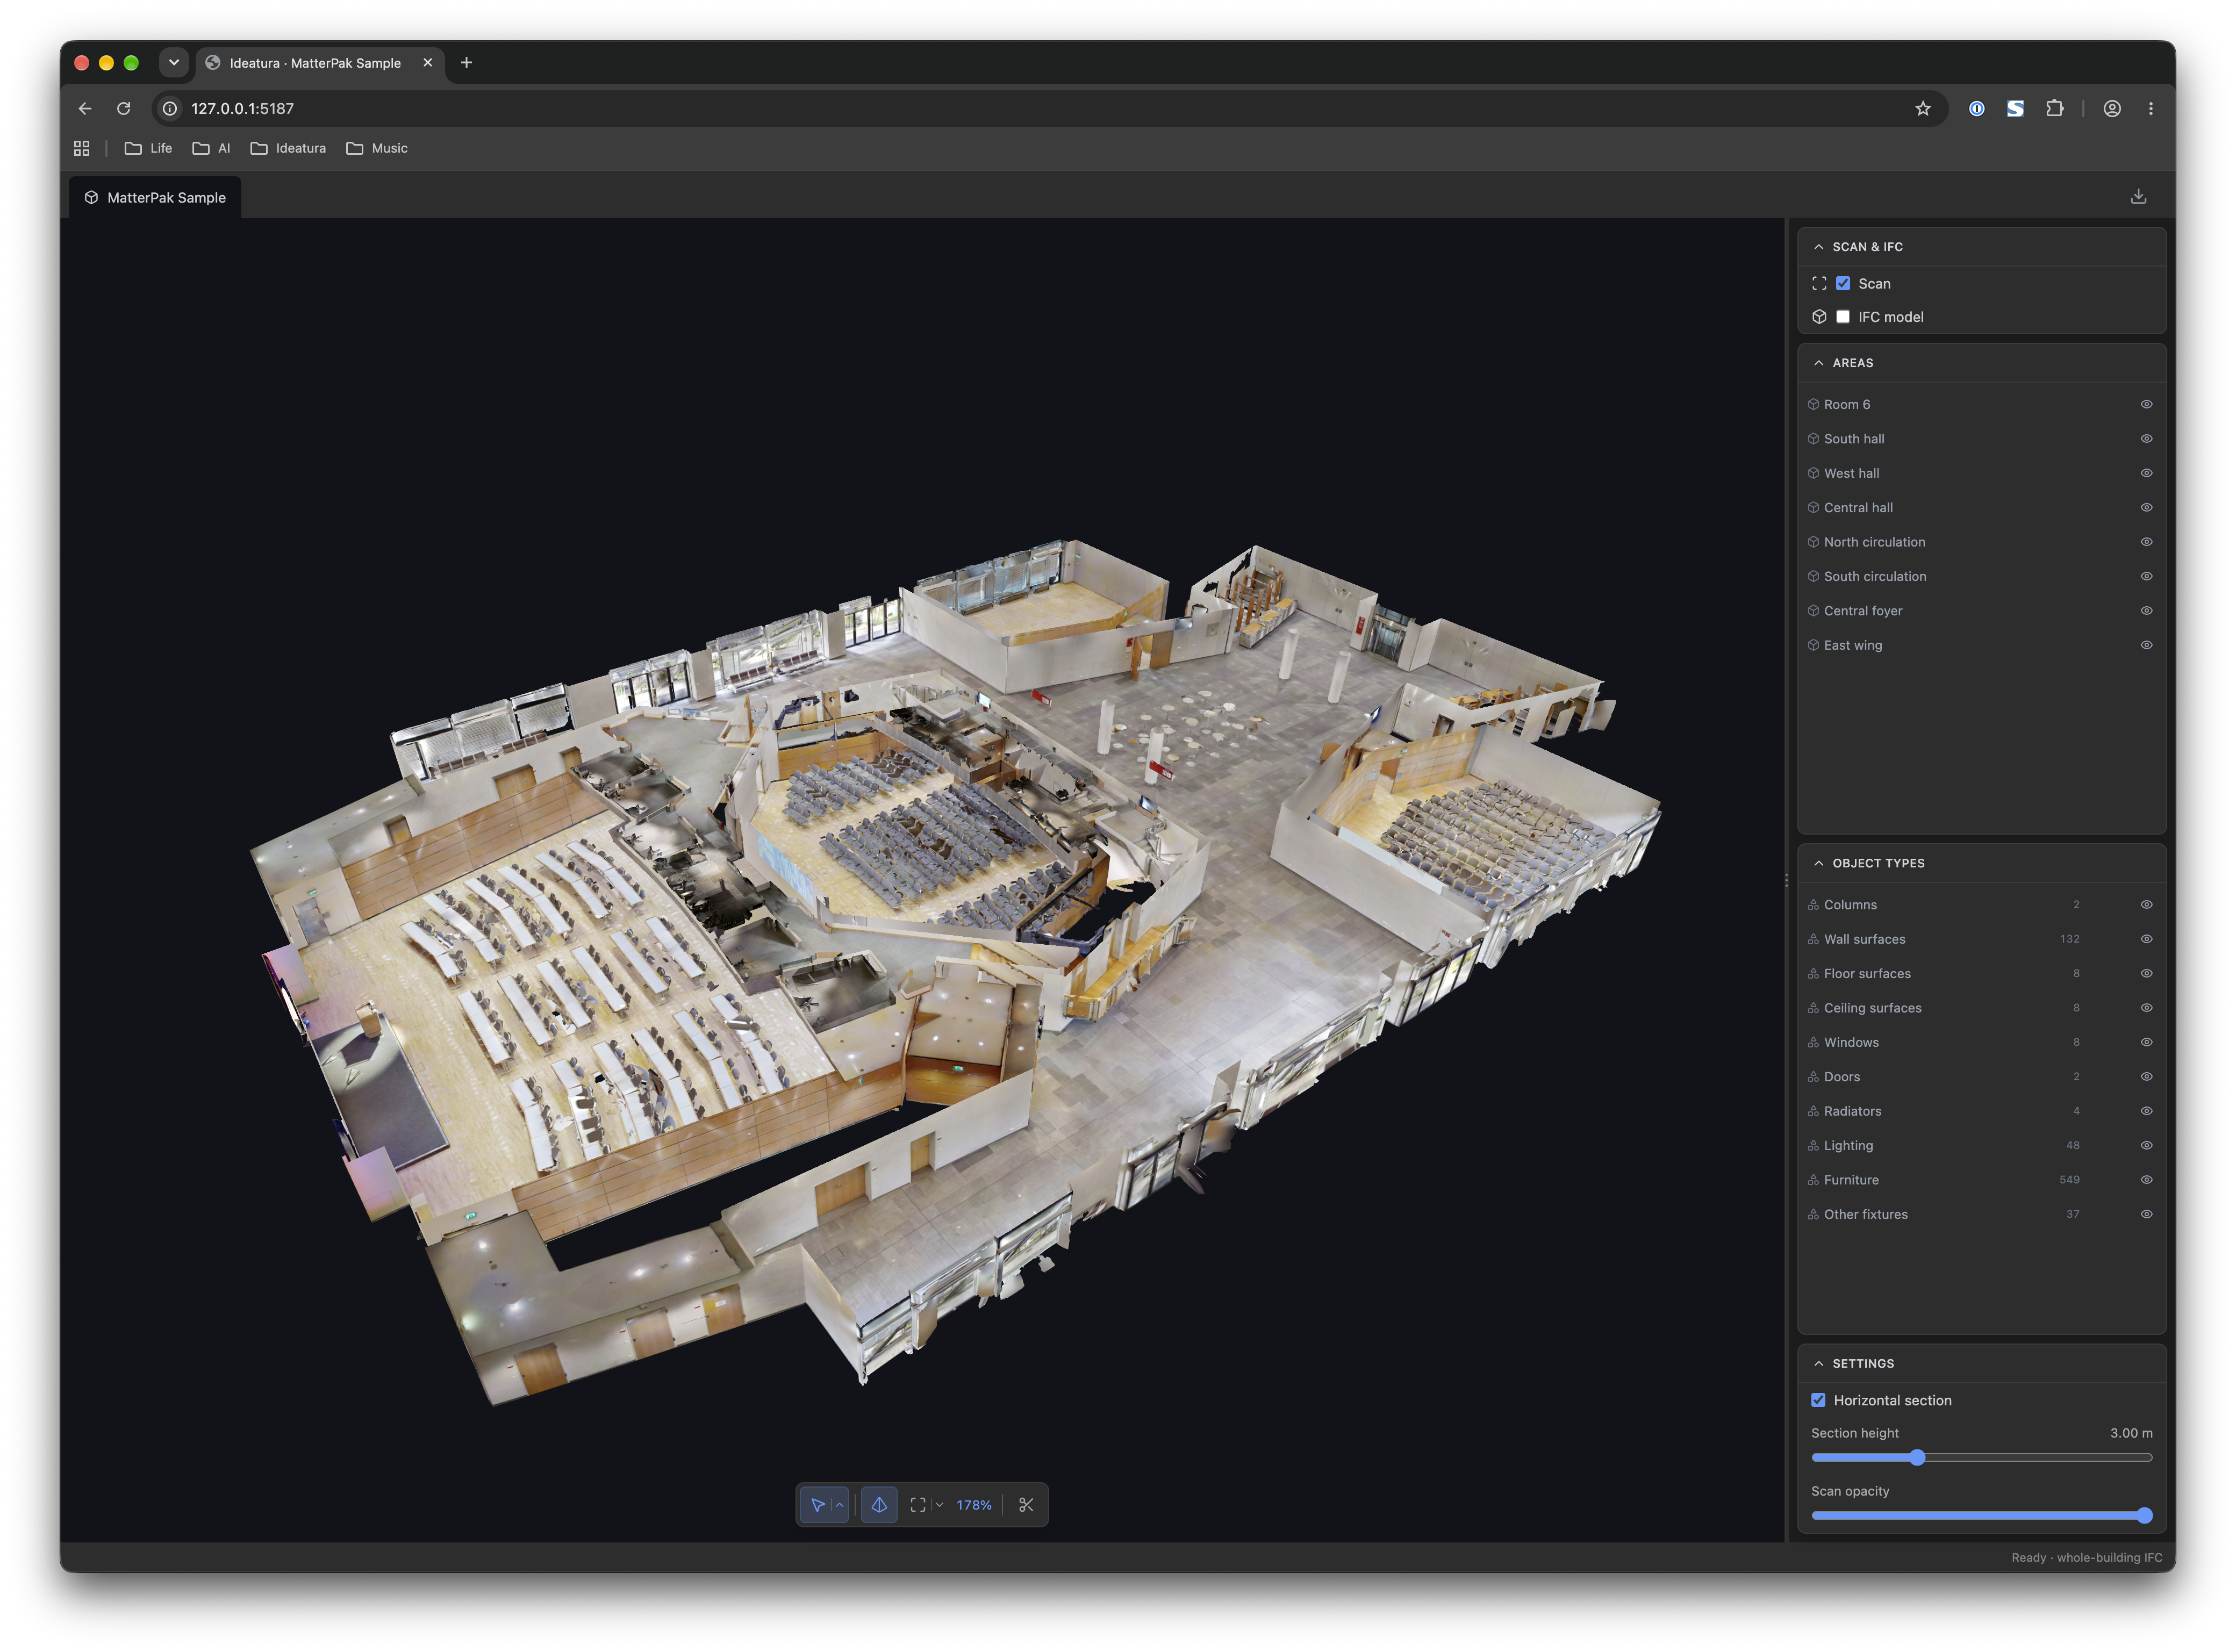Open the apps grid in bookmarks bar

(82, 148)
